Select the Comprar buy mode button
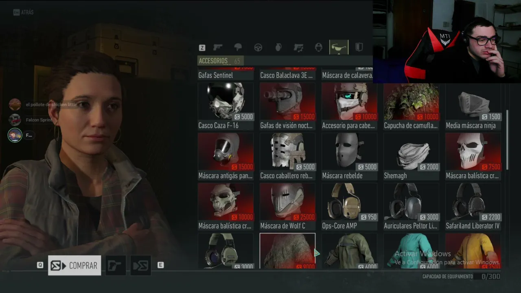This screenshot has height=293, width=521. [x=74, y=265]
